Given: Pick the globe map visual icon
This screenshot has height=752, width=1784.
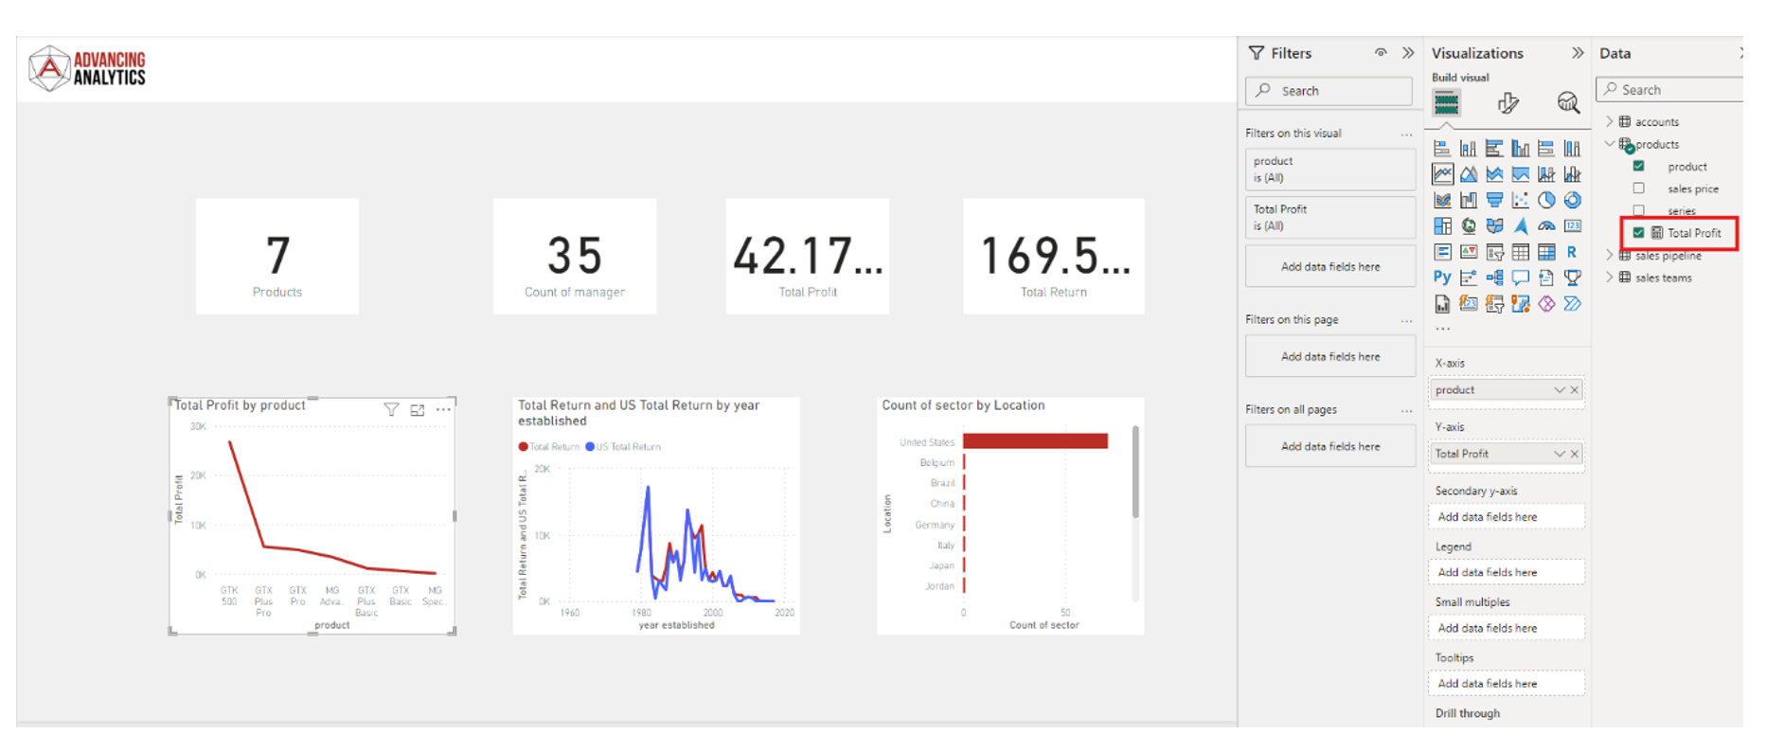Looking at the screenshot, I should (x=1469, y=226).
